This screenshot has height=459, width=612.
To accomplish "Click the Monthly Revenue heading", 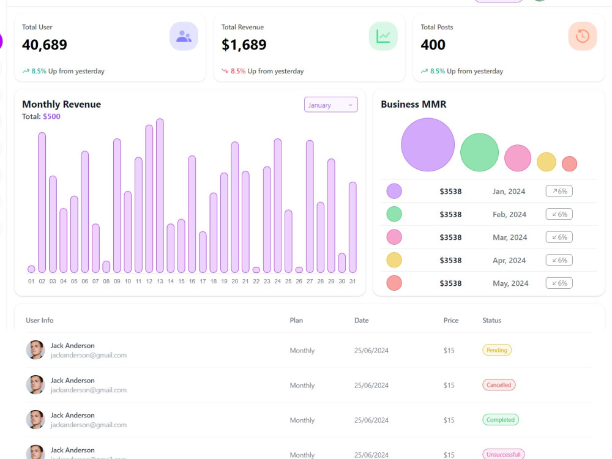I will [61, 104].
